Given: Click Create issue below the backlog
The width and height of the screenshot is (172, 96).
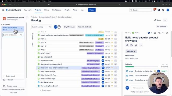Looking at the screenshot, I should click(x=45, y=90).
